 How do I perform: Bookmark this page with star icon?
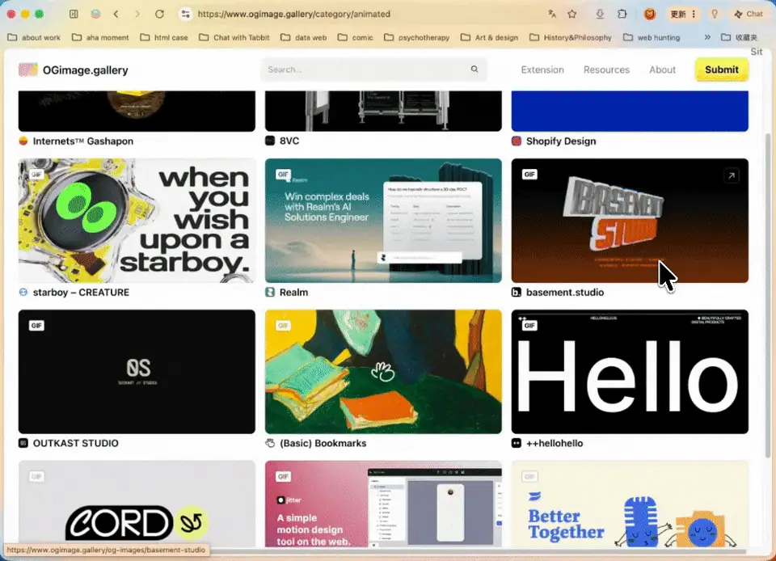tap(572, 14)
